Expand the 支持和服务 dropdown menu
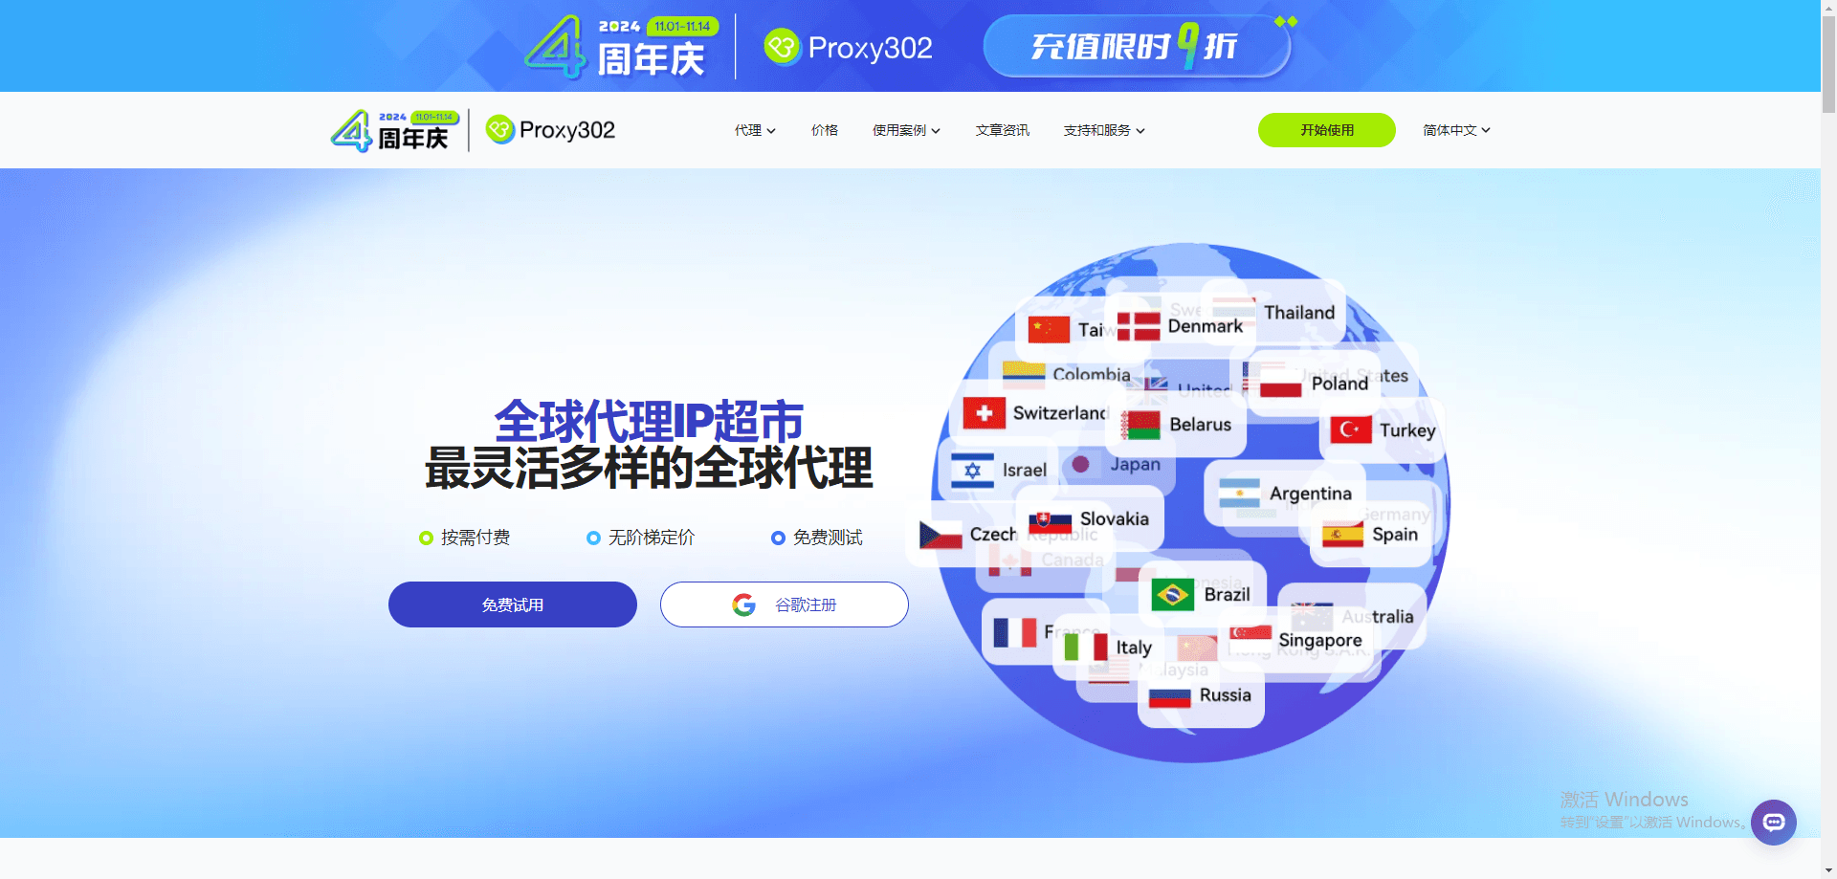Image resolution: width=1837 pixels, height=879 pixels. [1104, 130]
